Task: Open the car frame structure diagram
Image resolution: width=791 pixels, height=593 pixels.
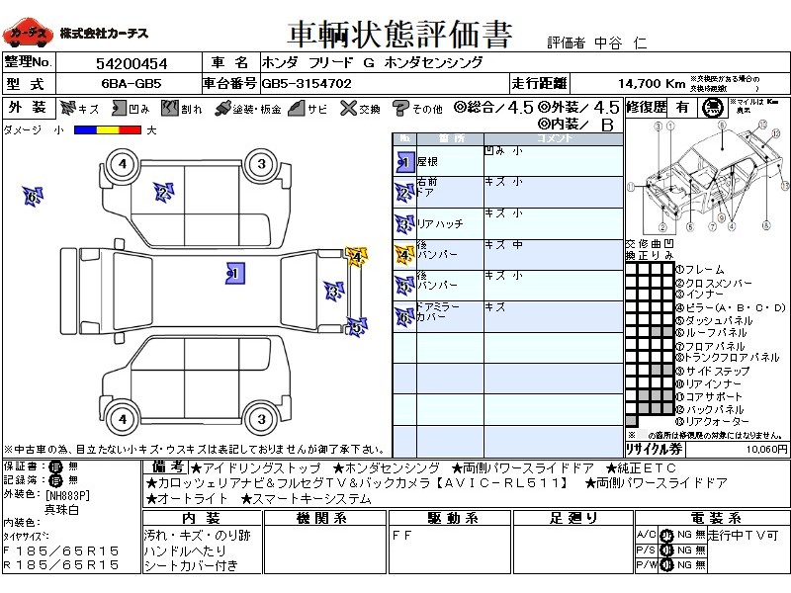Action: coord(708,177)
